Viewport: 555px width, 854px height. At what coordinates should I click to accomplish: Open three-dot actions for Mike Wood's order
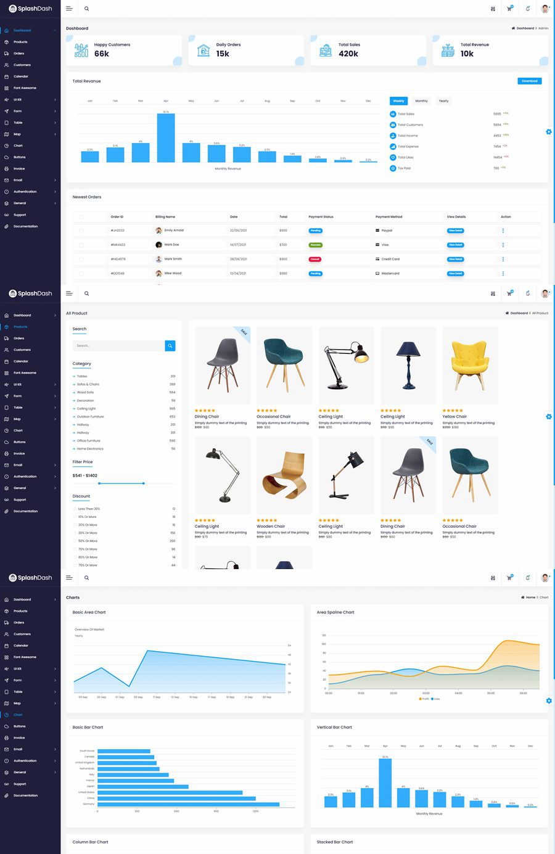pyautogui.click(x=503, y=273)
